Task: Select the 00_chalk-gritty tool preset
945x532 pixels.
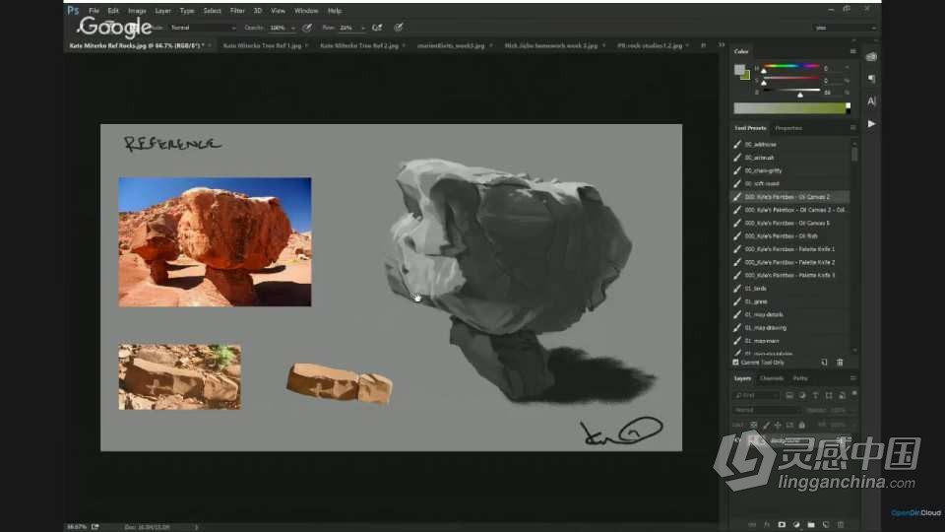Action: (790, 170)
